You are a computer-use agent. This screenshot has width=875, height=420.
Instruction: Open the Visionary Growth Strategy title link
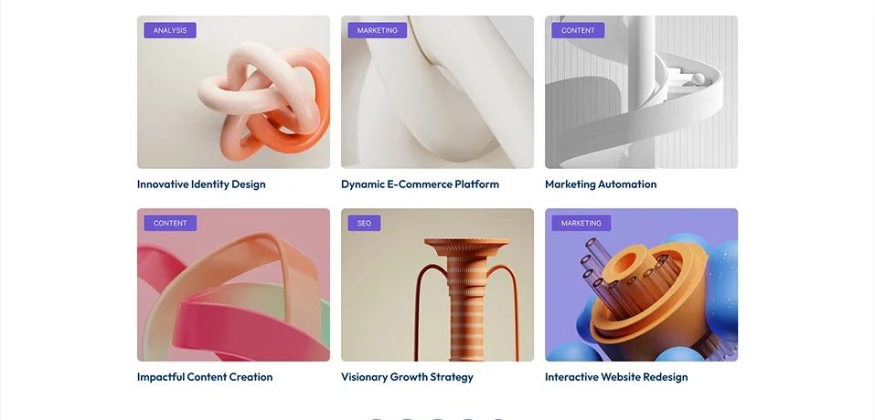(x=407, y=376)
